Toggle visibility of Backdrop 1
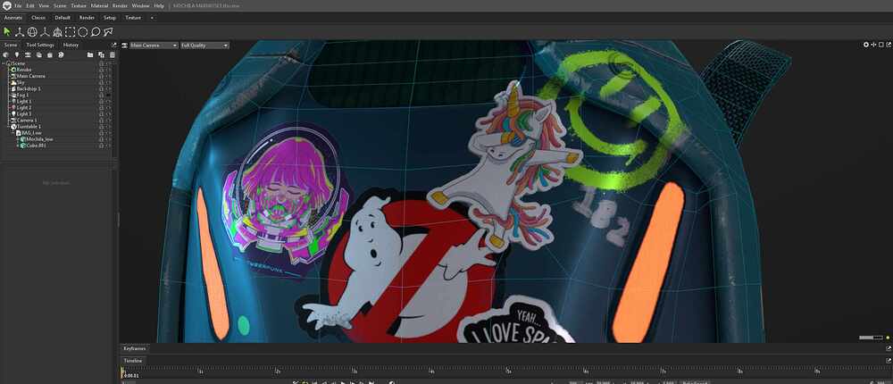 click(x=108, y=88)
